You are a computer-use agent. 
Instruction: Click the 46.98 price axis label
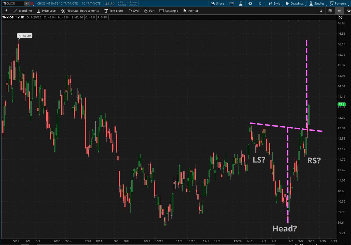(342, 23)
